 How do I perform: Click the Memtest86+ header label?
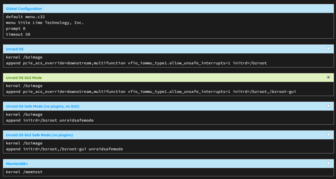[17, 164]
